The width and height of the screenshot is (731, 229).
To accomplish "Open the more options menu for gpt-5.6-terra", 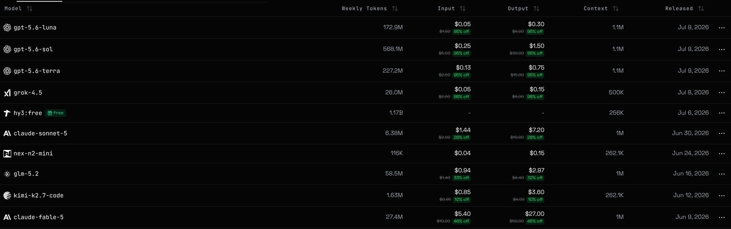I will pyautogui.click(x=722, y=71).
